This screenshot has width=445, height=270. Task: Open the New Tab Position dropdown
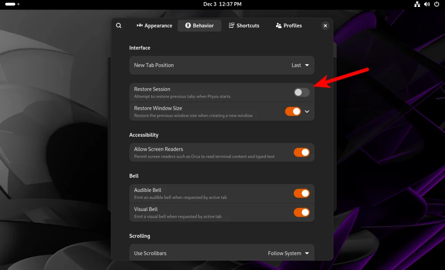(222, 65)
